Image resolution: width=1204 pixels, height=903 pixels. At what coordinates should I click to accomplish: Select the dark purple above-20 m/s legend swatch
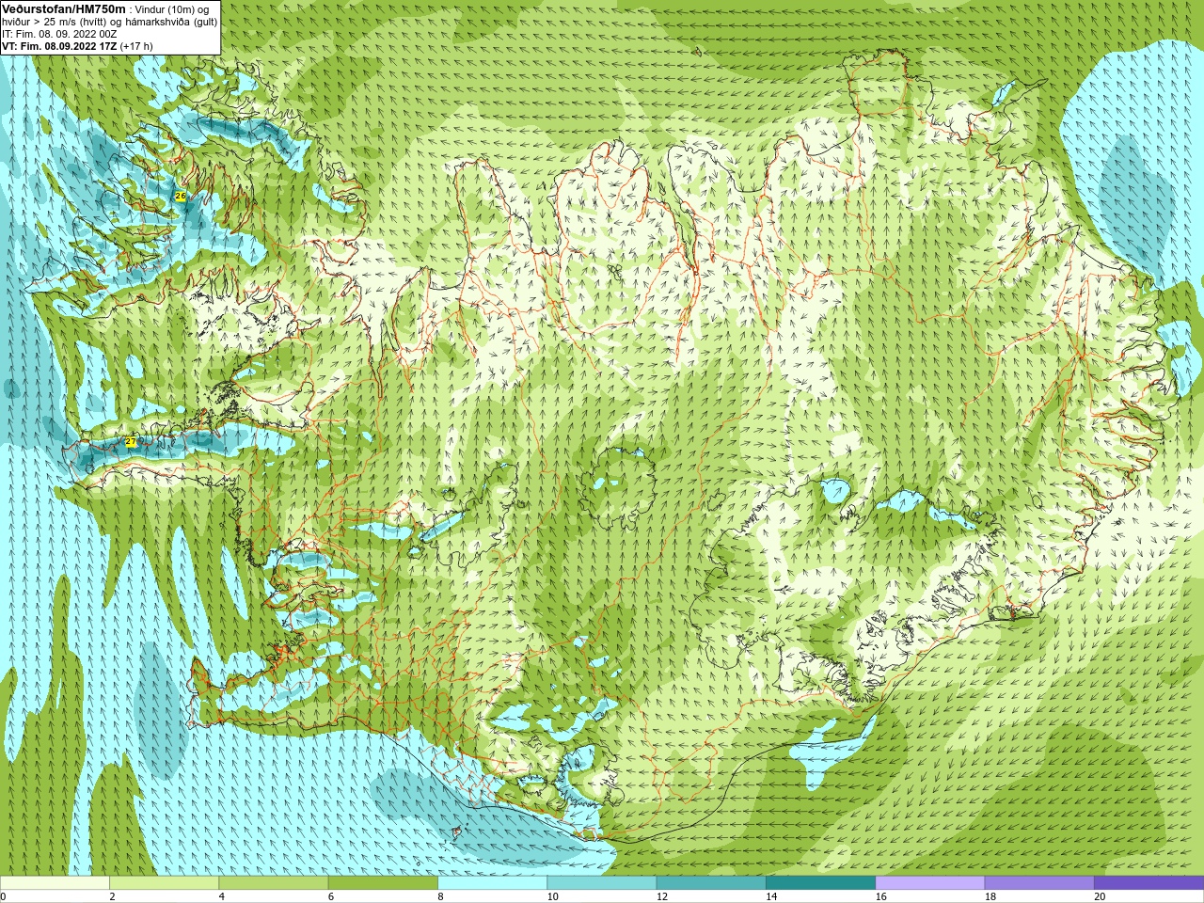coord(1149,882)
